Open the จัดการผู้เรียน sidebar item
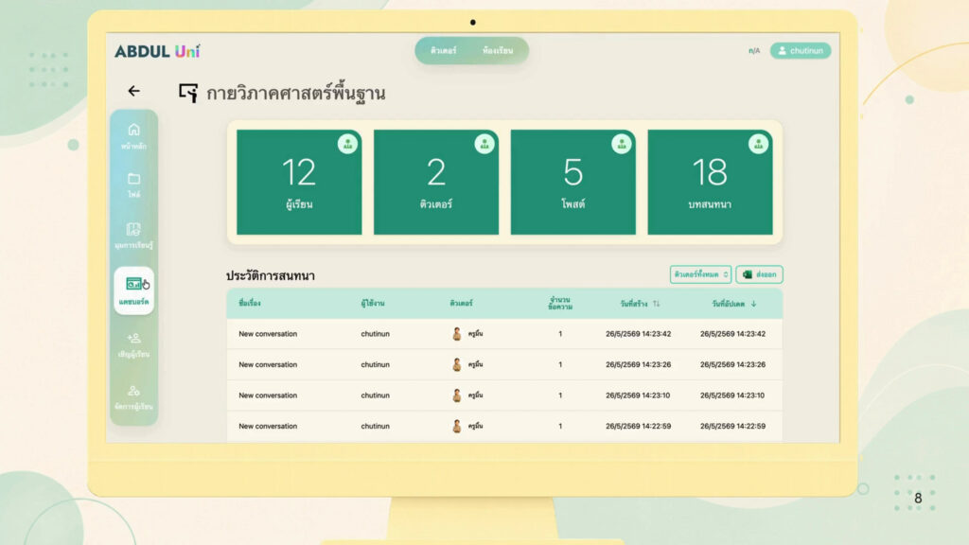This screenshot has width=969, height=545. click(133, 397)
